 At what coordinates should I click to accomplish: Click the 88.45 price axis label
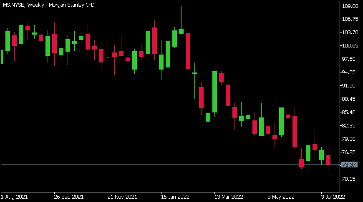(349, 99)
